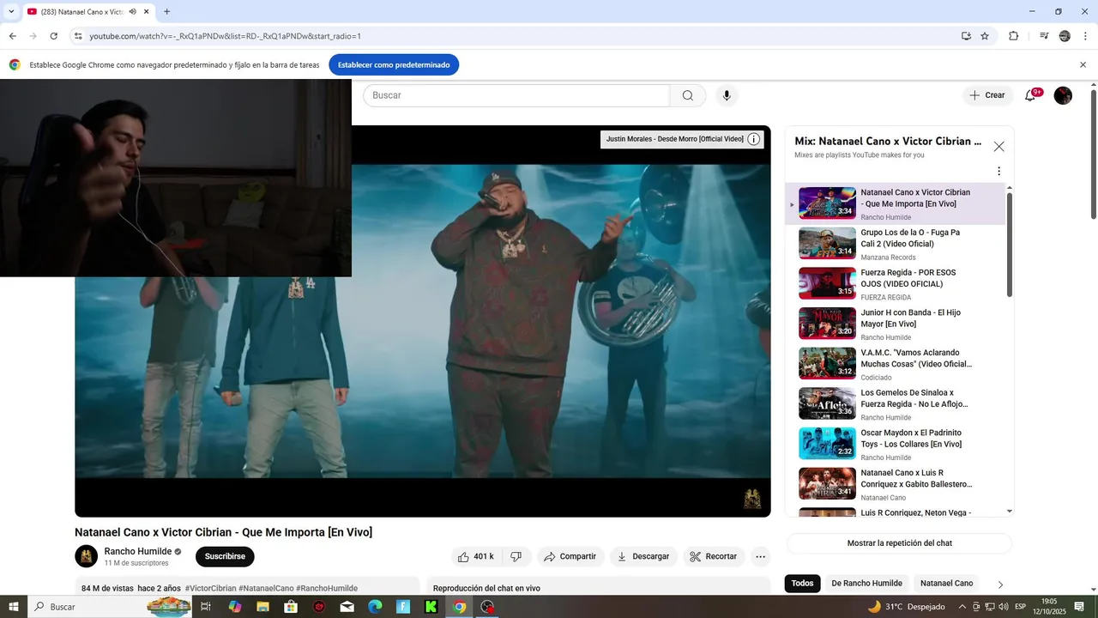The width and height of the screenshot is (1098, 618).
Task: Subscribe with the Suscribirse button
Action: click(225, 556)
